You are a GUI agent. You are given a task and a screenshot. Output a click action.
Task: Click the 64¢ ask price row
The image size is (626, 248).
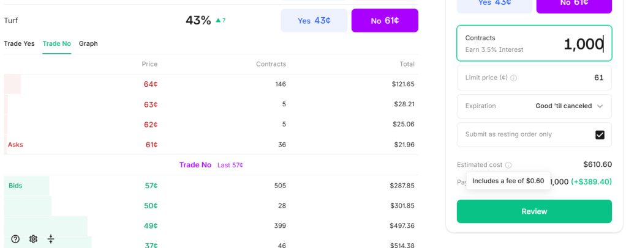[211, 84]
